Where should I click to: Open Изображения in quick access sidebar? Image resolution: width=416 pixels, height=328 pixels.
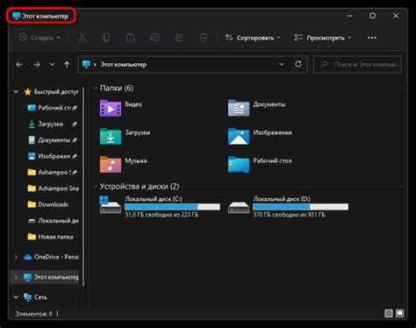click(52, 156)
